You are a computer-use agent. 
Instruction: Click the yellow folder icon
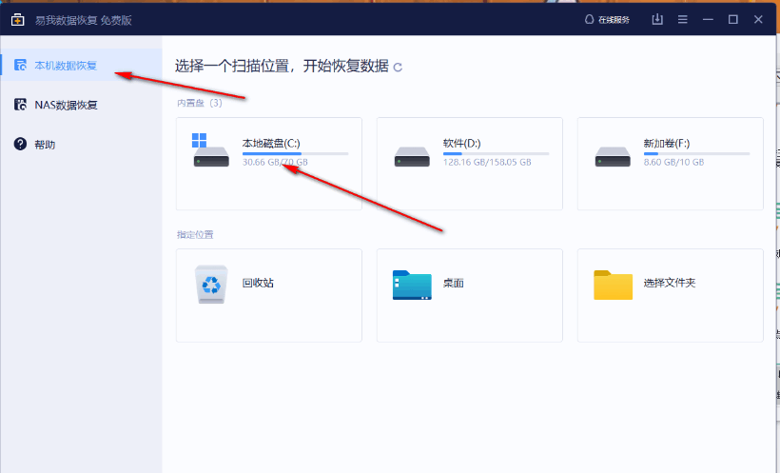pyautogui.click(x=613, y=285)
